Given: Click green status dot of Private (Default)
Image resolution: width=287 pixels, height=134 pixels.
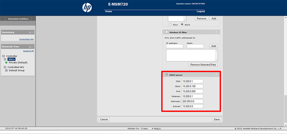Looking at the screenshot, I should (7, 63).
